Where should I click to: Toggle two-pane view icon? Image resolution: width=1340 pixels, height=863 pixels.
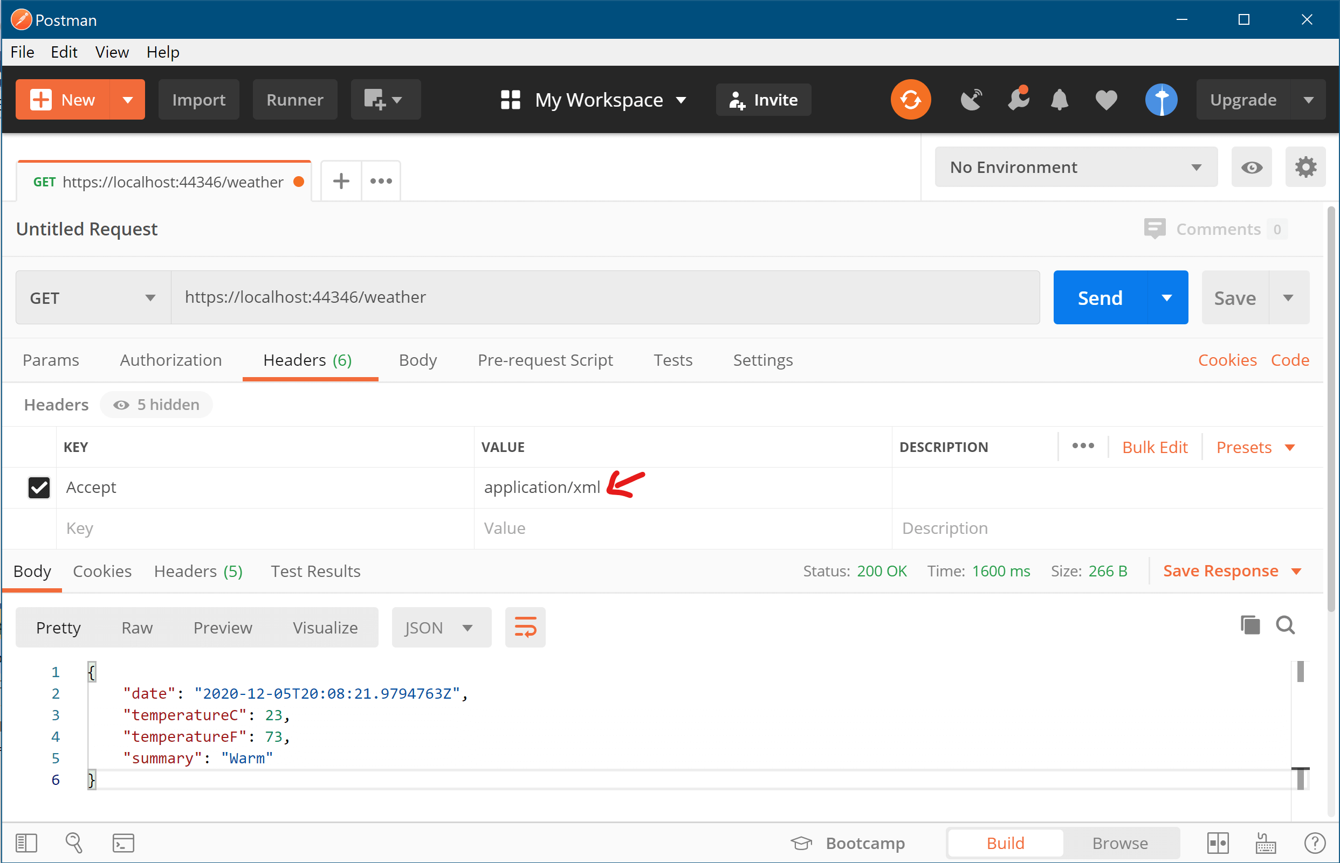point(1217,843)
